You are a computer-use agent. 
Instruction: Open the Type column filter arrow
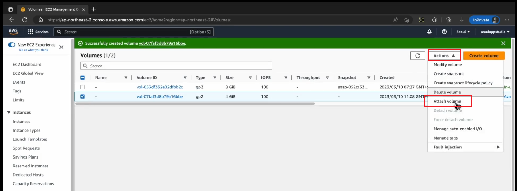215,78
